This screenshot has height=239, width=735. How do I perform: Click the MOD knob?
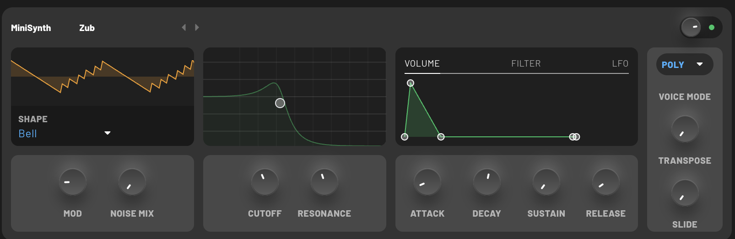pos(73,182)
